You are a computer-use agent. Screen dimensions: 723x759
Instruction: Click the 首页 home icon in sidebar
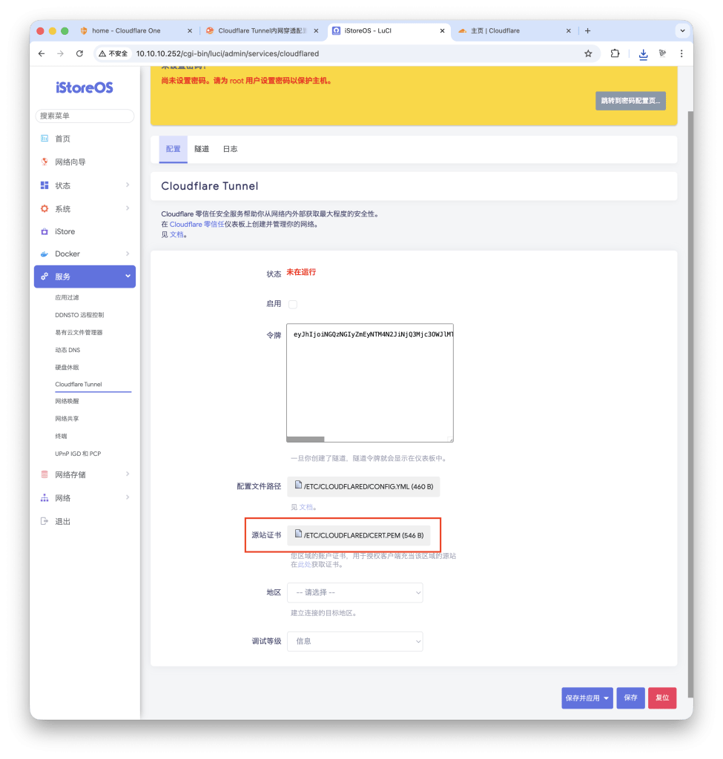[44, 139]
